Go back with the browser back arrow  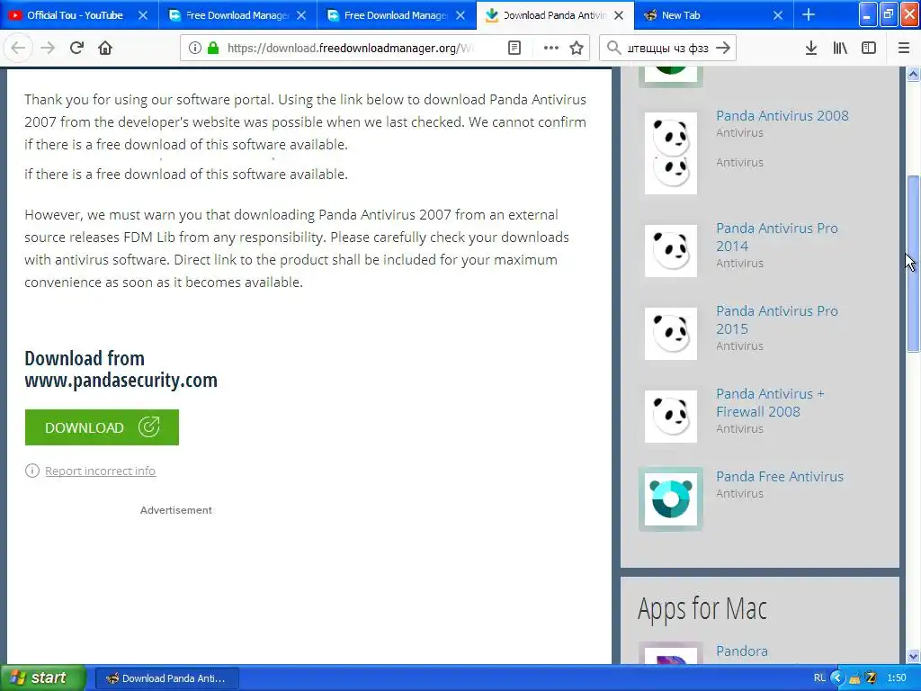18,49
